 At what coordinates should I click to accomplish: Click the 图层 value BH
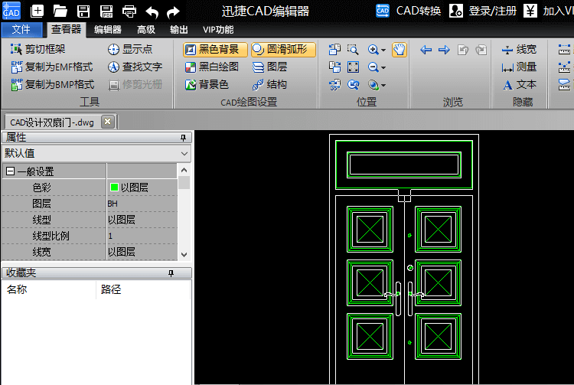tap(142, 204)
